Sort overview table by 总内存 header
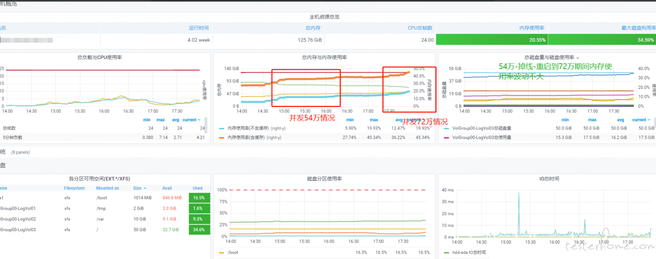The image size is (656, 259). [x=313, y=28]
